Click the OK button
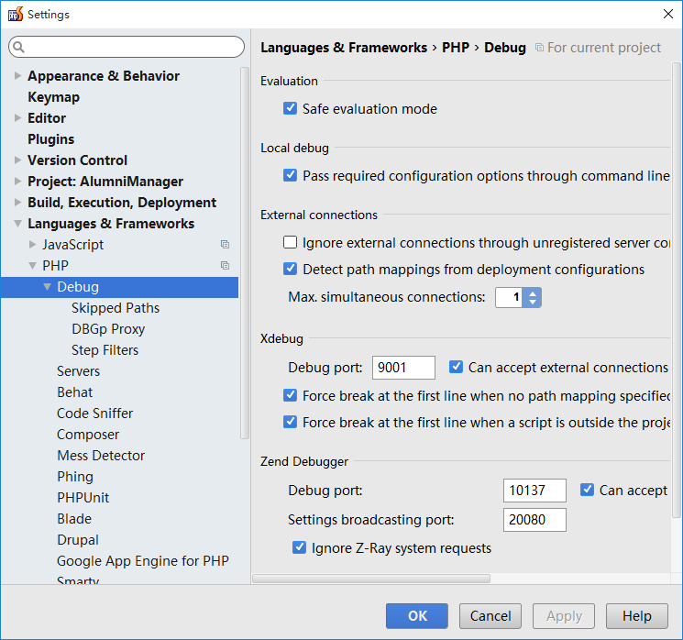Image resolution: width=683 pixels, height=640 pixels. click(417, 615)
